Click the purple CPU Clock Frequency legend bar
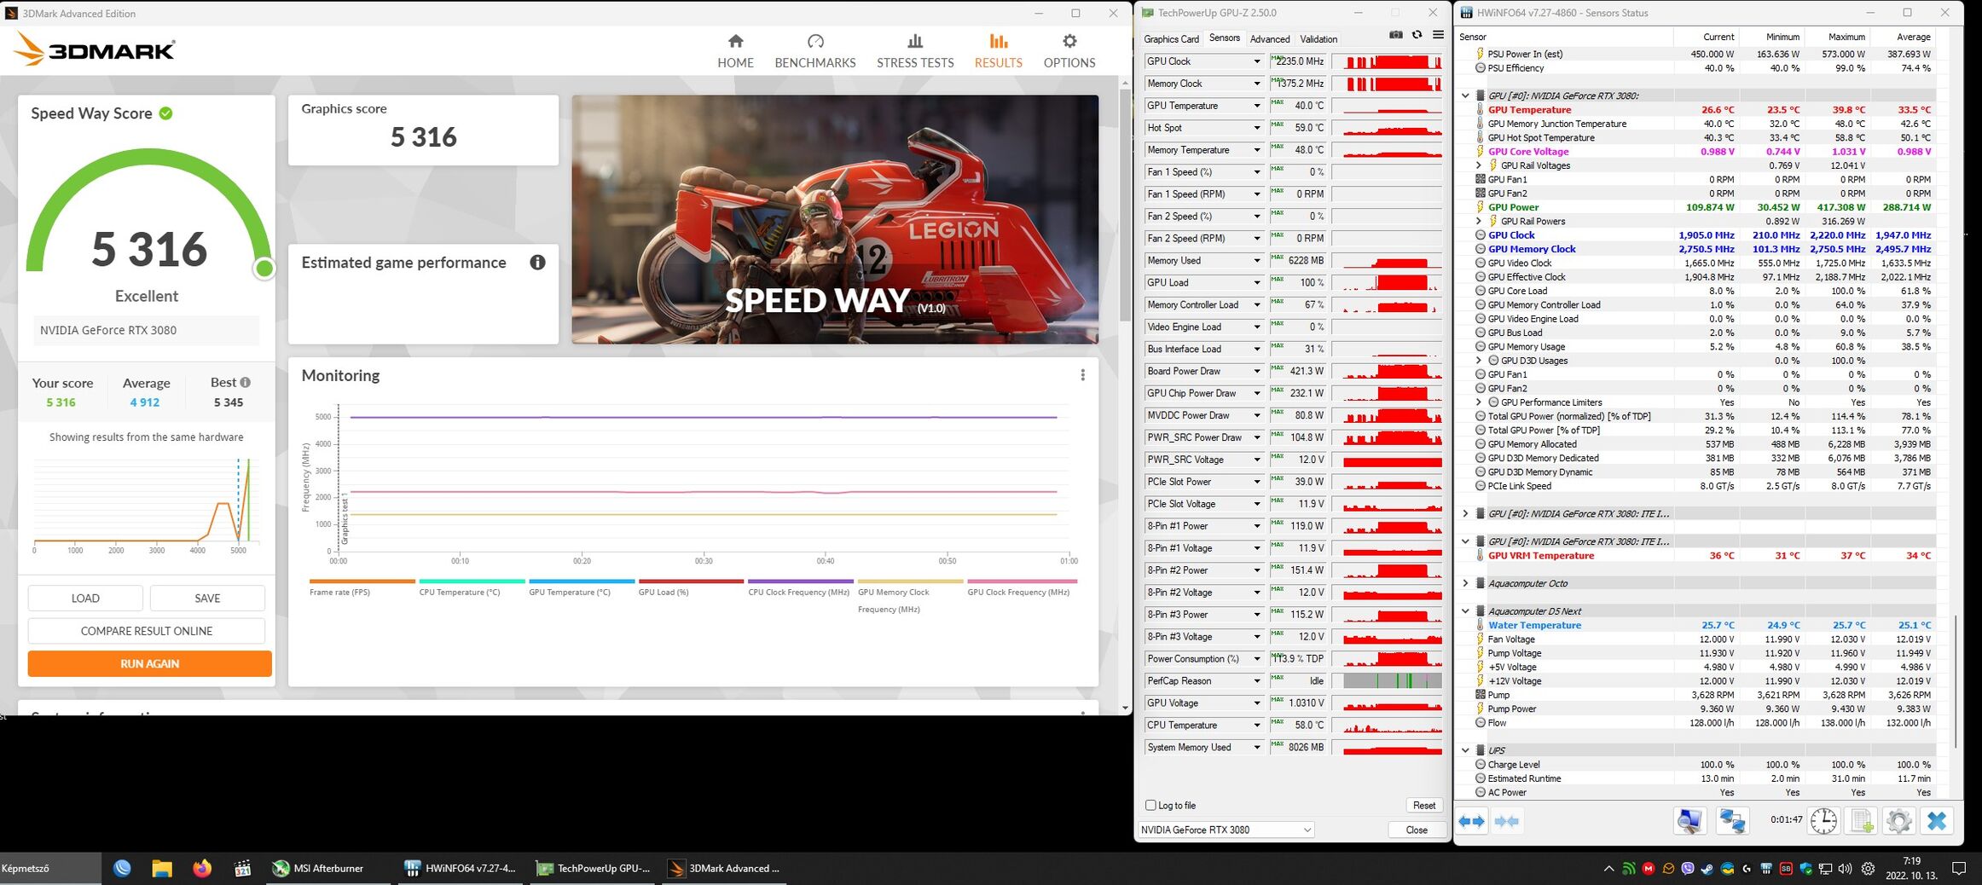Viewport: 1982px width, 885px height. 800,581
